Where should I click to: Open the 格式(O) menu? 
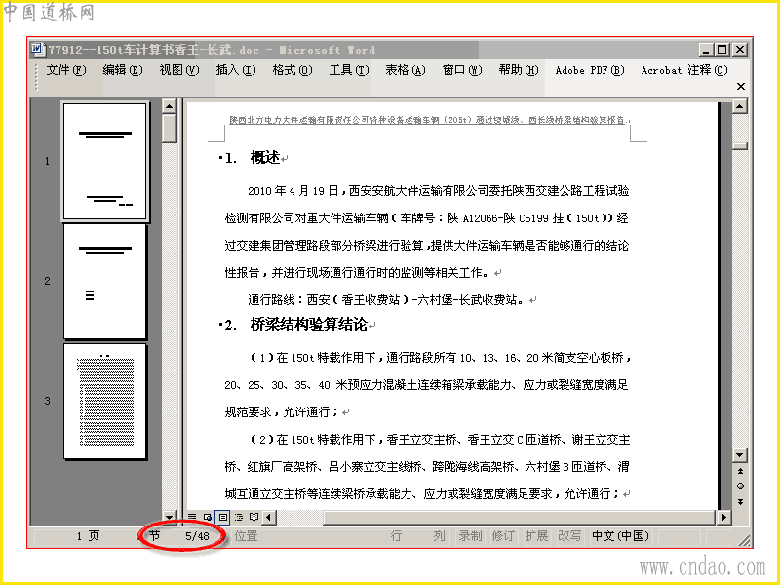pos(292,70)
